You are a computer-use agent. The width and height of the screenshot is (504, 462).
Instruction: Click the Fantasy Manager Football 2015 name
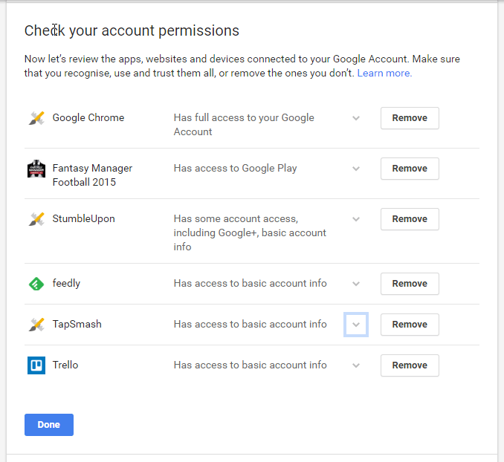[x=92, y=175]
